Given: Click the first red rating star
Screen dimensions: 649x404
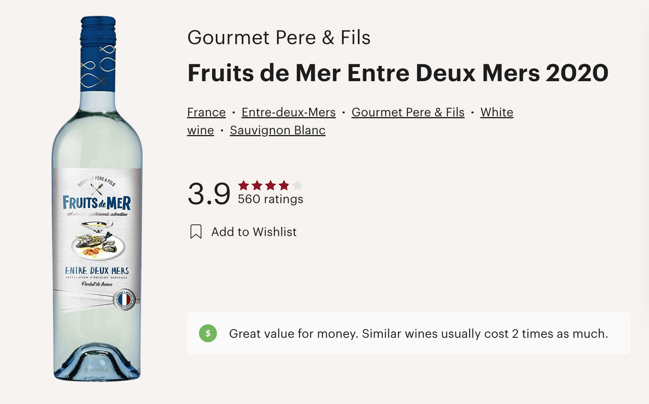Looking at the screenshot, I should coord(244,185).
